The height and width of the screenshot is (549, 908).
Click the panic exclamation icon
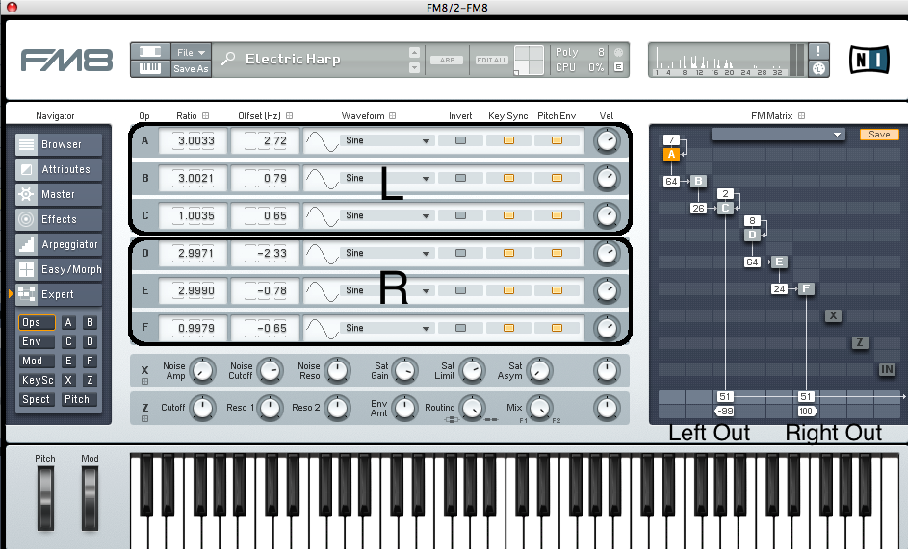pyautogui.click(x=818, y=52)
